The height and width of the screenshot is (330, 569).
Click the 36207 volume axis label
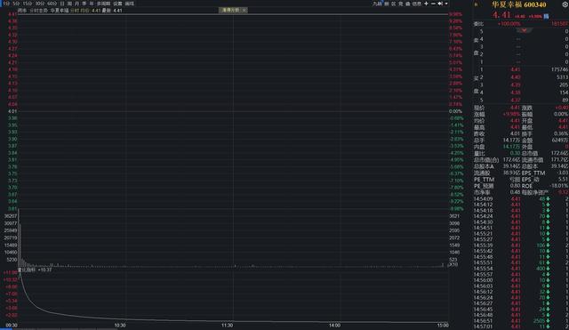11,216
